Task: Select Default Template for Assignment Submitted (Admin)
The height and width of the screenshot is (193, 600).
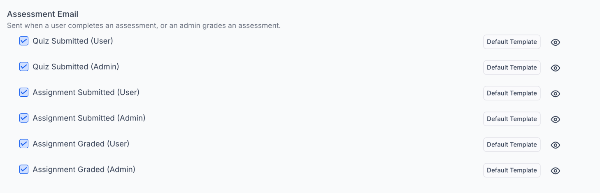Action: [512, 119]
